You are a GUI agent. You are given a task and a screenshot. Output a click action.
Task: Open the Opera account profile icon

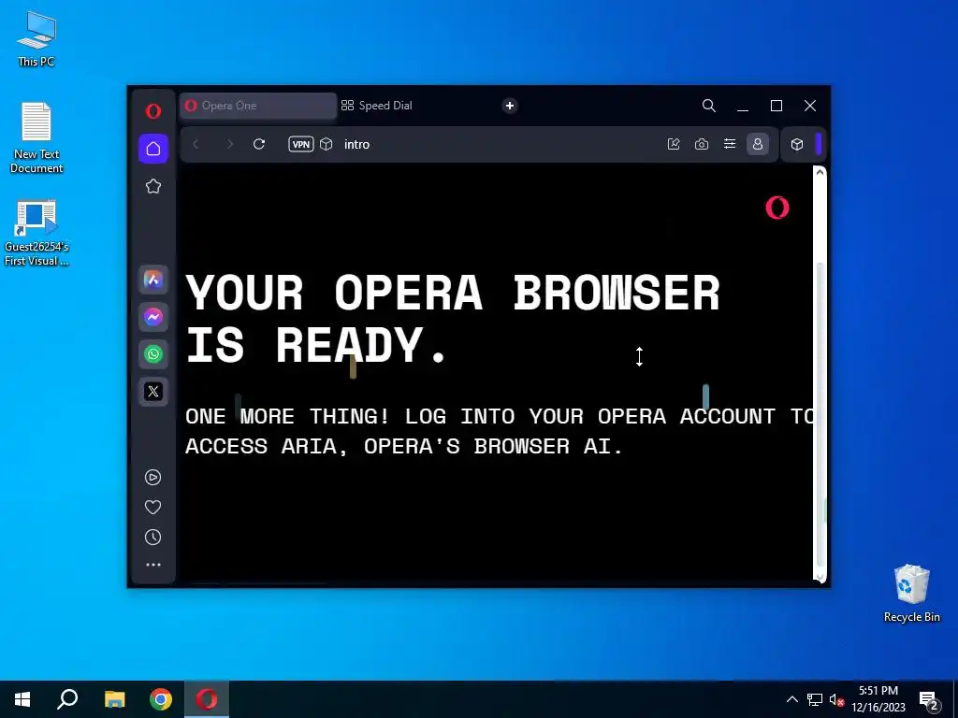coord(758,144)
